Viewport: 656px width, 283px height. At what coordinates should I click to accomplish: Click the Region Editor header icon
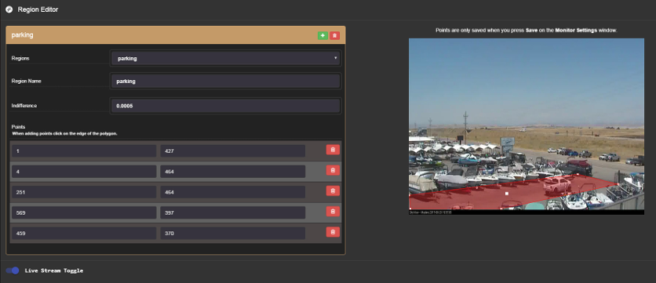pyautogui.click(x=9, y=9)
